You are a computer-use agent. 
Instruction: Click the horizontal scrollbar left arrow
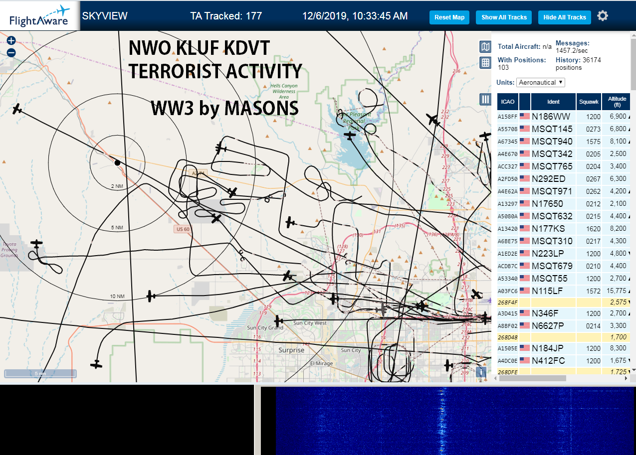[x=496, y=378]
